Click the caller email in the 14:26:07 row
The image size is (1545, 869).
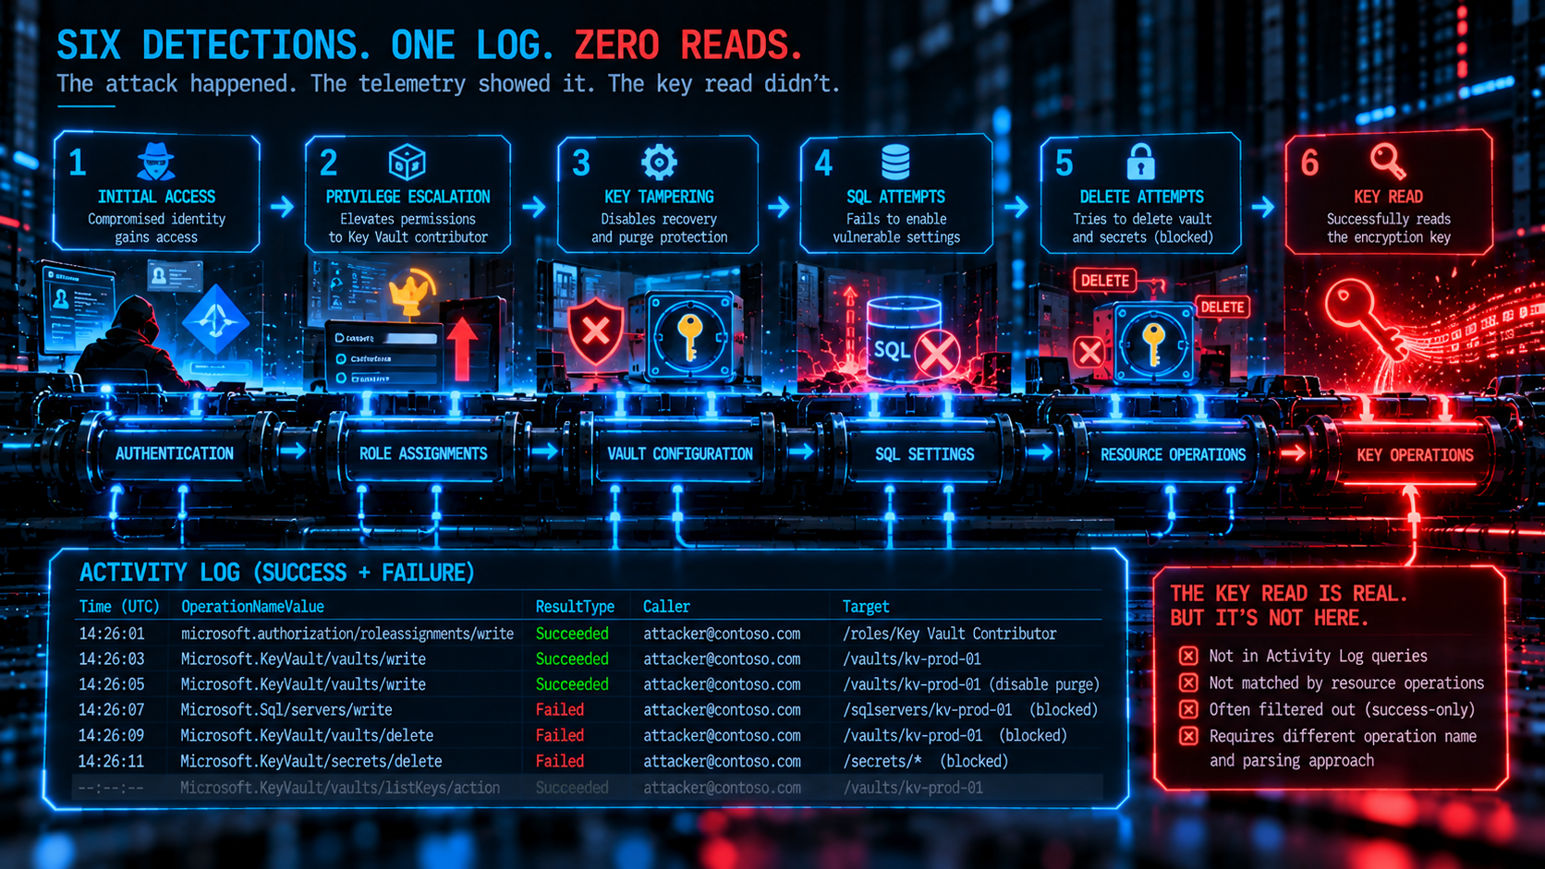pyautogui.click(x=722, y=710)
